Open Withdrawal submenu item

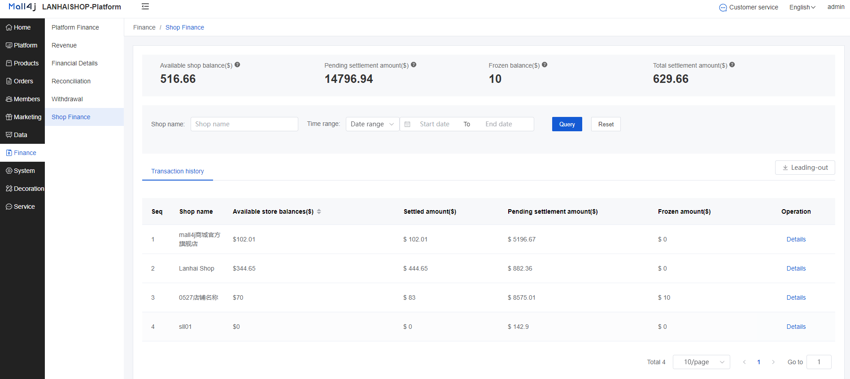[84, 99]
